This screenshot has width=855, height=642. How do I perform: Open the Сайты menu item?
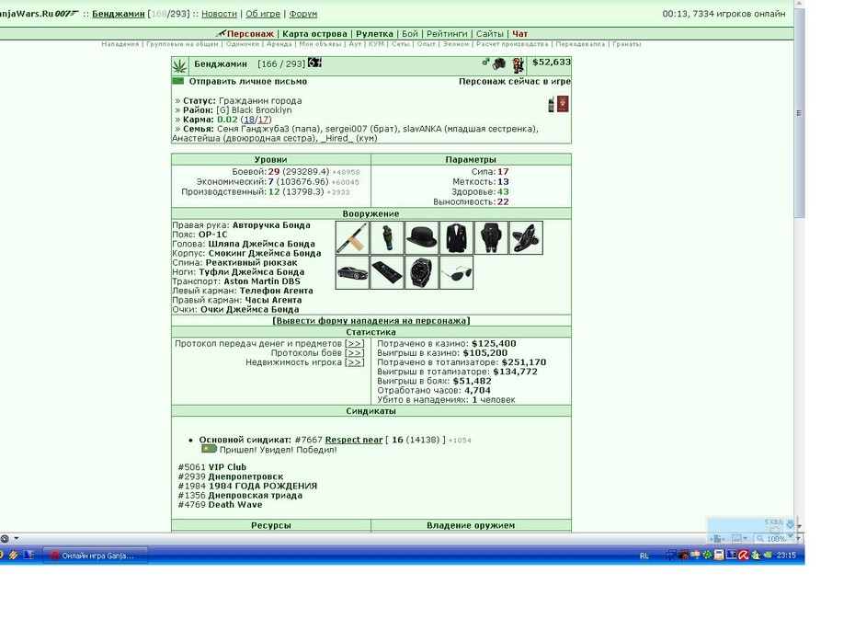point(490,34)
